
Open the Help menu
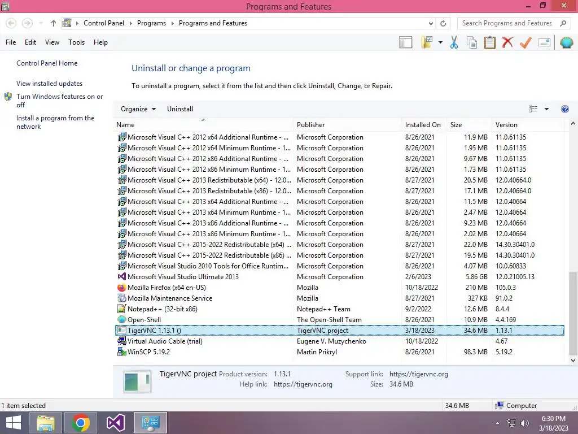[100, 42]
